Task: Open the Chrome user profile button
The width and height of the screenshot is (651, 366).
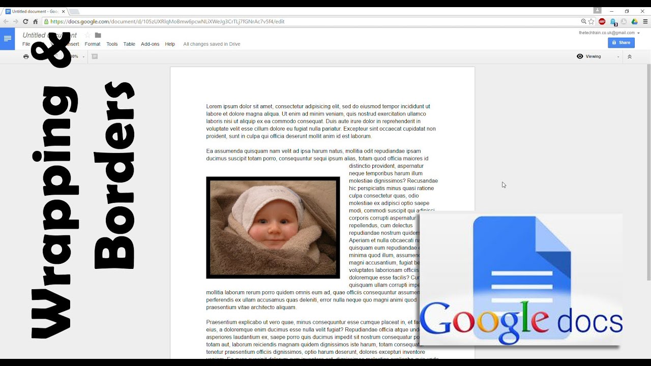Action: click(598, 10)
